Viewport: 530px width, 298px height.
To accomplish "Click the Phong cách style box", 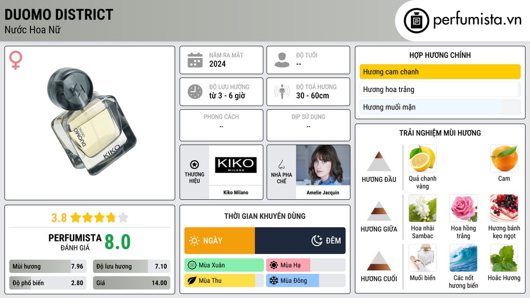I will [222, 125].
